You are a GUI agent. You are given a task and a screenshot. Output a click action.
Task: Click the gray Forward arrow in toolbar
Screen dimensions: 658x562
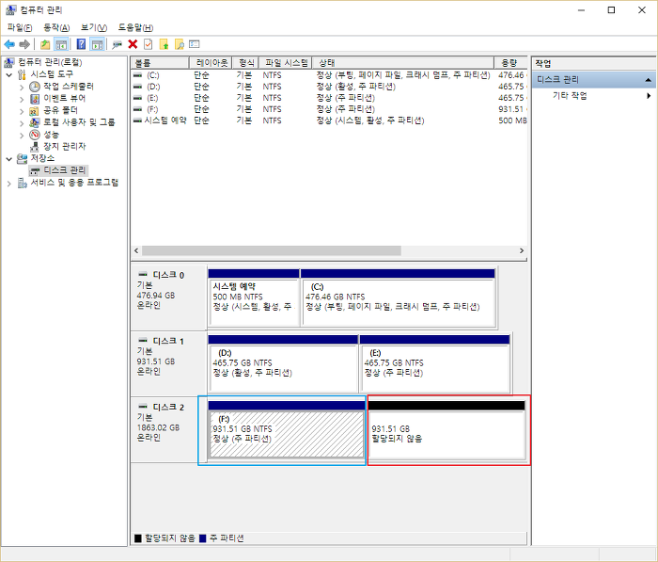24,44
